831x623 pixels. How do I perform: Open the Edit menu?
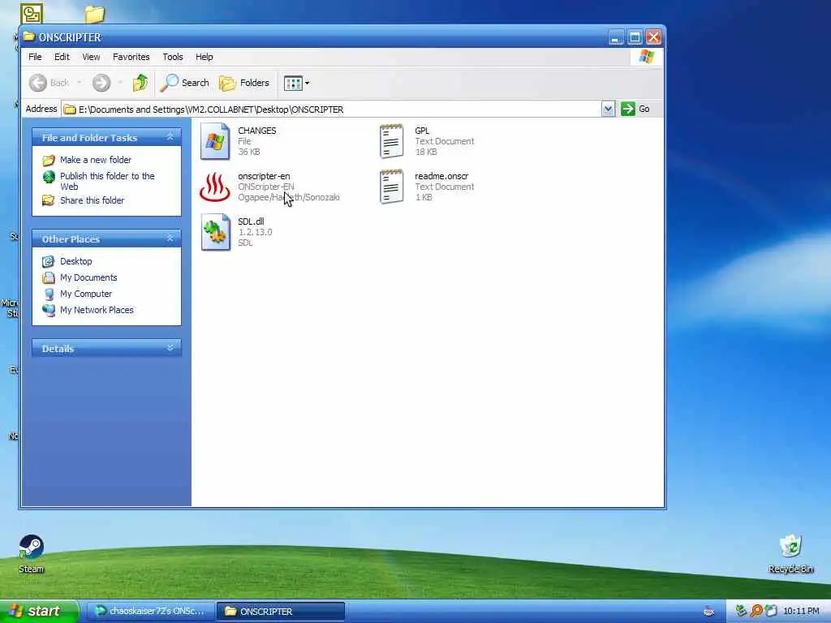62,57
